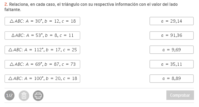
Task: Choose answer a = 35,11
Action: pyautogui.click(x=172, y=64)
